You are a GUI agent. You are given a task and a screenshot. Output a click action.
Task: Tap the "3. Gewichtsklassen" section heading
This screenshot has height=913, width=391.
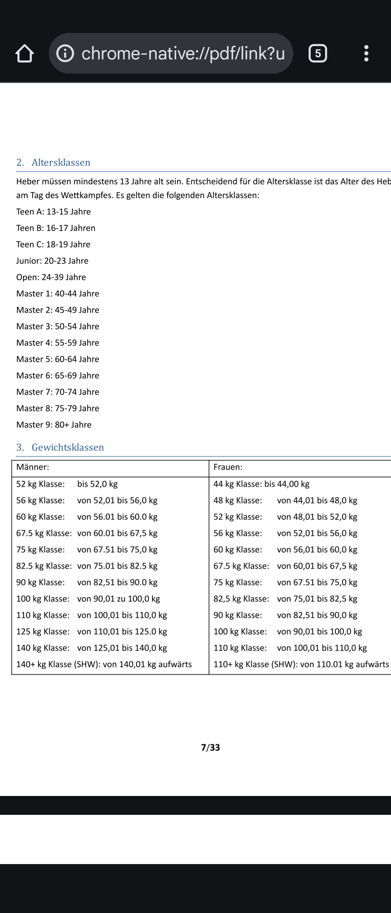60,447
